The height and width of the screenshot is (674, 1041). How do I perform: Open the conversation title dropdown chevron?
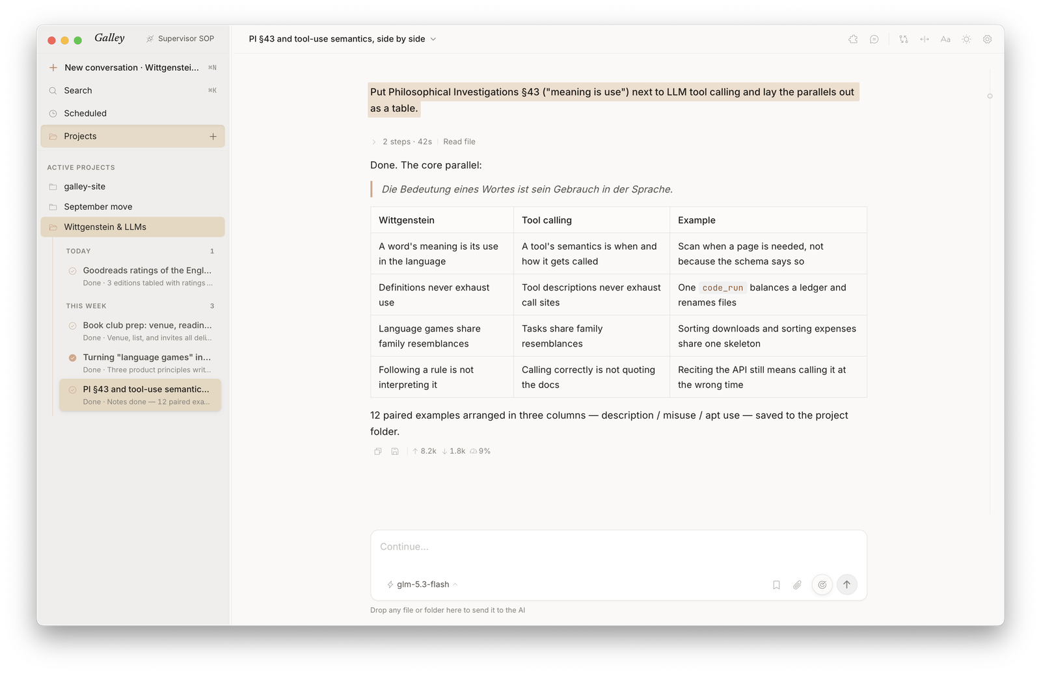433,39
